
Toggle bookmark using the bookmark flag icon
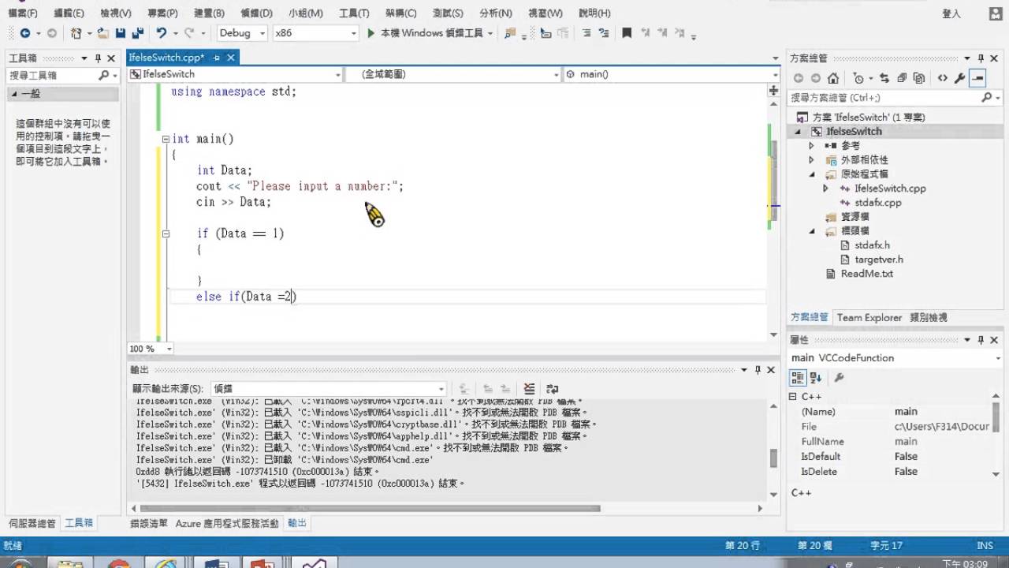(x=627, y=33)
